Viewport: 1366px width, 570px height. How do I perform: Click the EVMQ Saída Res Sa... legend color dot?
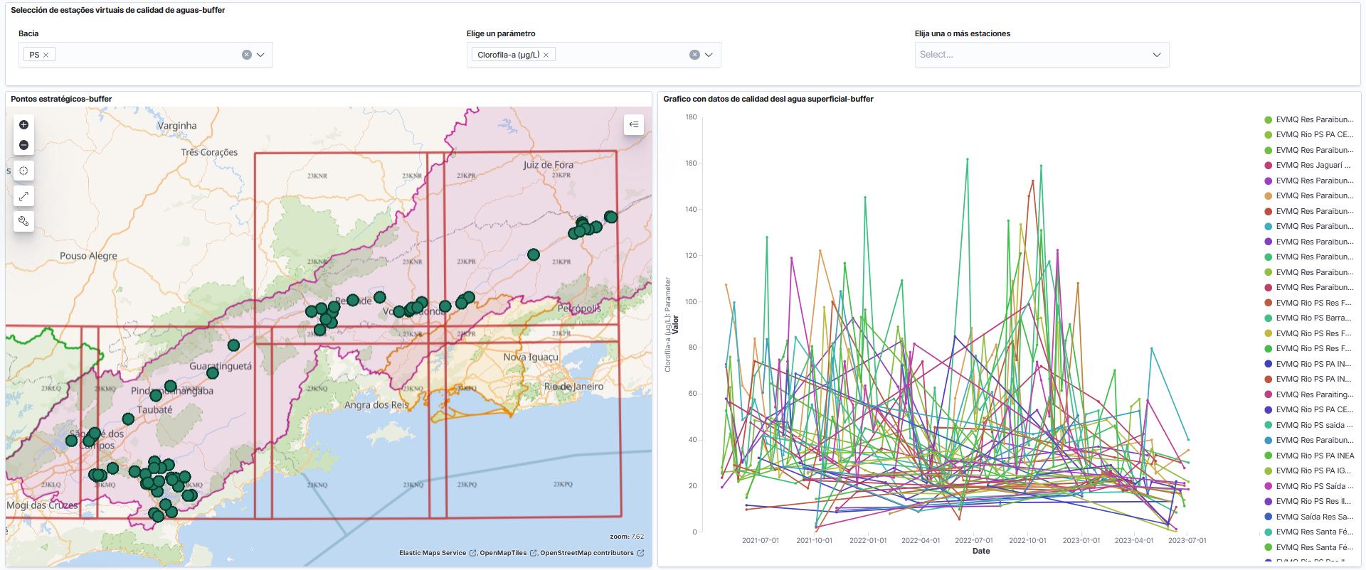pos(1268,517)
